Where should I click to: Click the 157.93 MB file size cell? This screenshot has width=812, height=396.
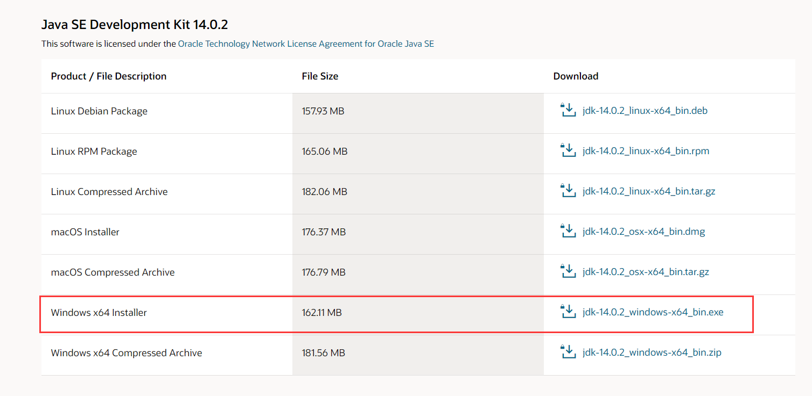(418, 113)
